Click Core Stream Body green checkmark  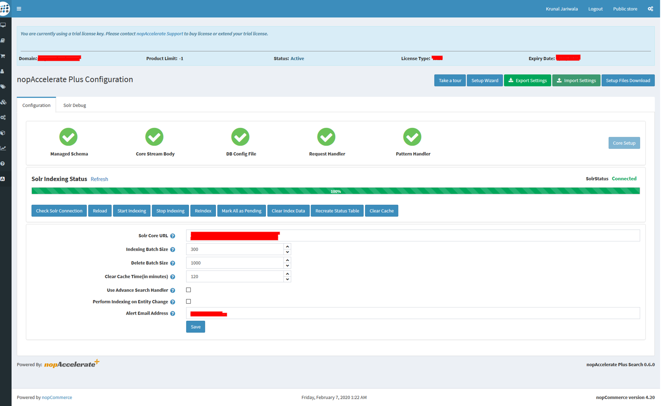(x=154, y=137)
